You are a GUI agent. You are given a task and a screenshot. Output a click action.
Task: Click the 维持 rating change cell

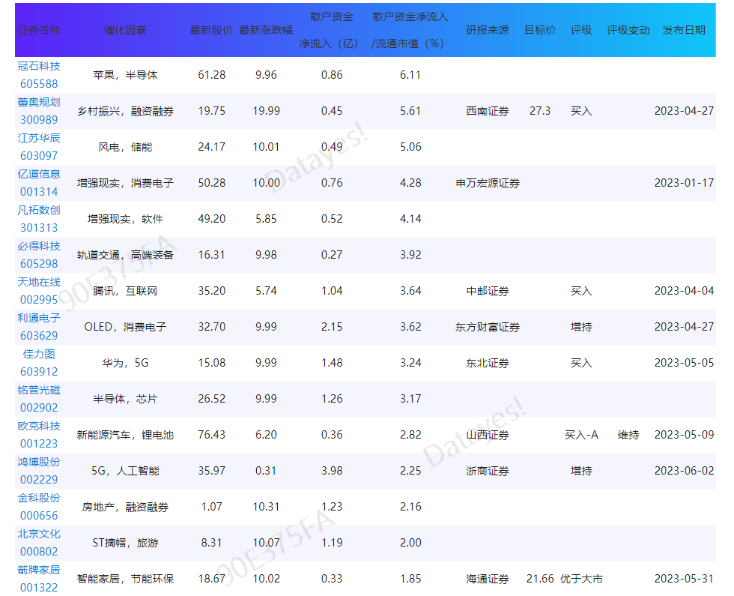pyautogui.click(x=628, y=436)
